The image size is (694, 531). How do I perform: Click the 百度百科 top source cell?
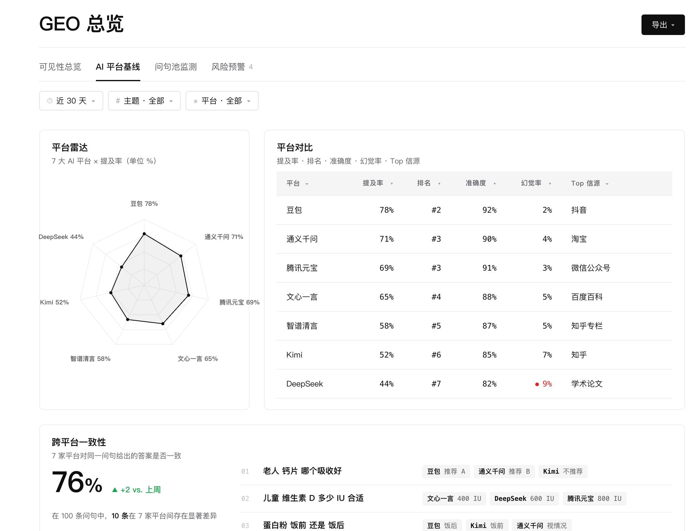coord(587,297)
